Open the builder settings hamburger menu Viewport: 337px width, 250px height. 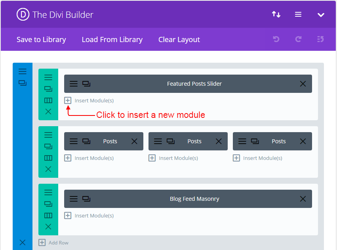(298, 14)
